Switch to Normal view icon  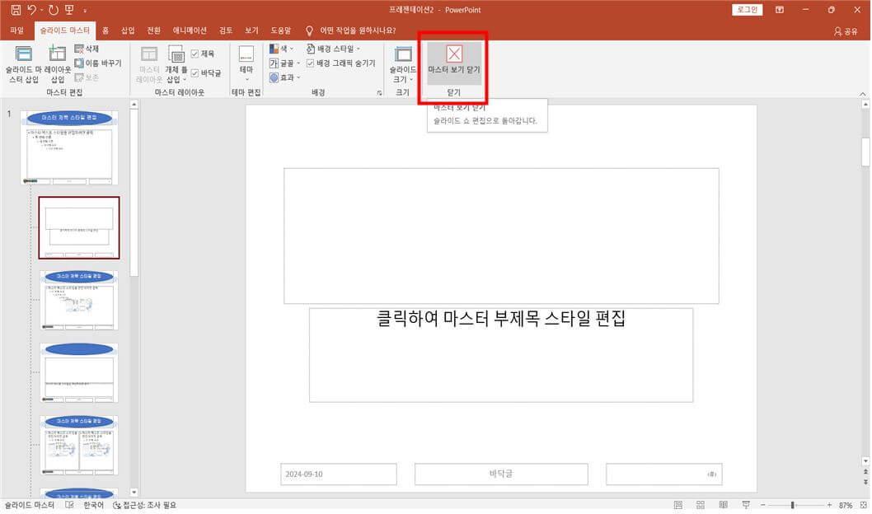tap(678, 505)
